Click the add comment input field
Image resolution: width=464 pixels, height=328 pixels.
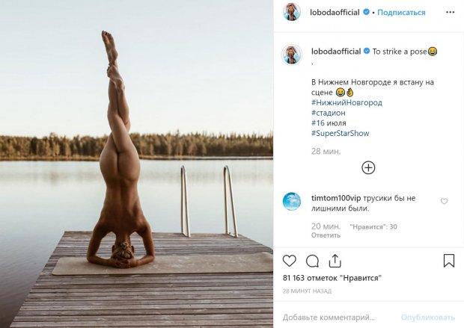point(341,317)
